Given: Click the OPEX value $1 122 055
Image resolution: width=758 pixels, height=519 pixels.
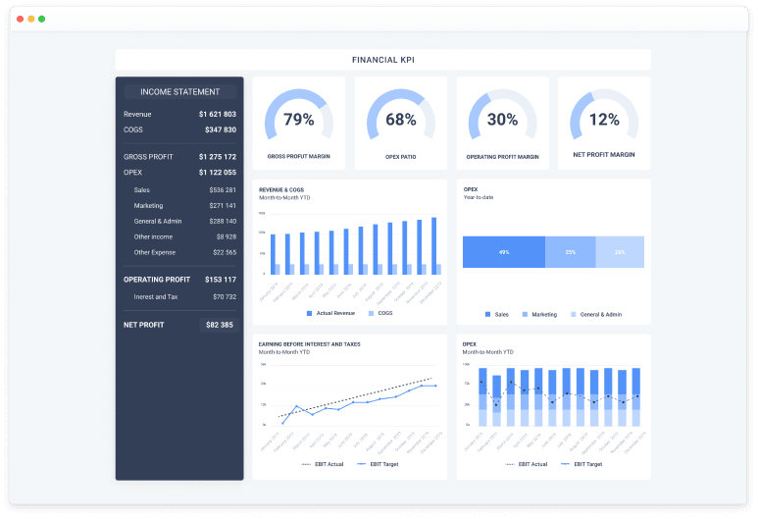Looking at the screenshot, I should pos(218,173).
